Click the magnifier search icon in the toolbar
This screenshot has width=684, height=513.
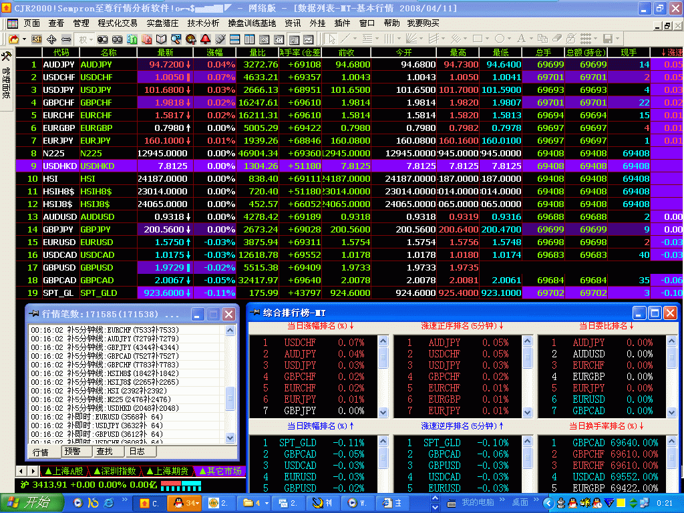click(x=176, y=39)
